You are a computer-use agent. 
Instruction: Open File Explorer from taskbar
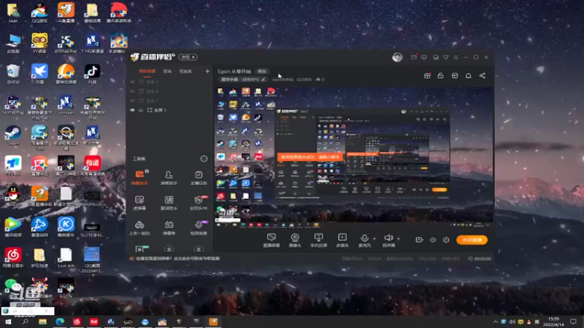click(x=42, y=321)
